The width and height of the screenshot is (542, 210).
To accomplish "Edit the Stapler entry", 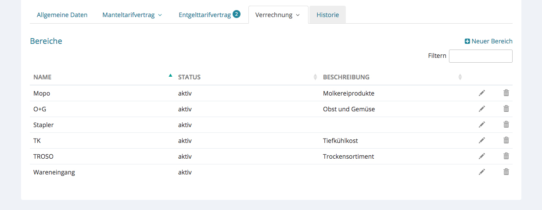I will click(482, 125).
